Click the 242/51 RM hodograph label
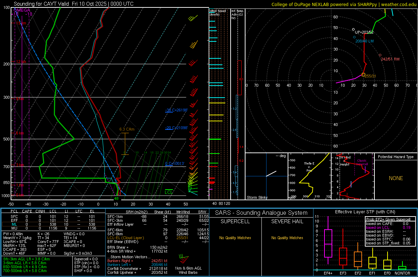Screen dimensions: 418x277 pos(390,59)
